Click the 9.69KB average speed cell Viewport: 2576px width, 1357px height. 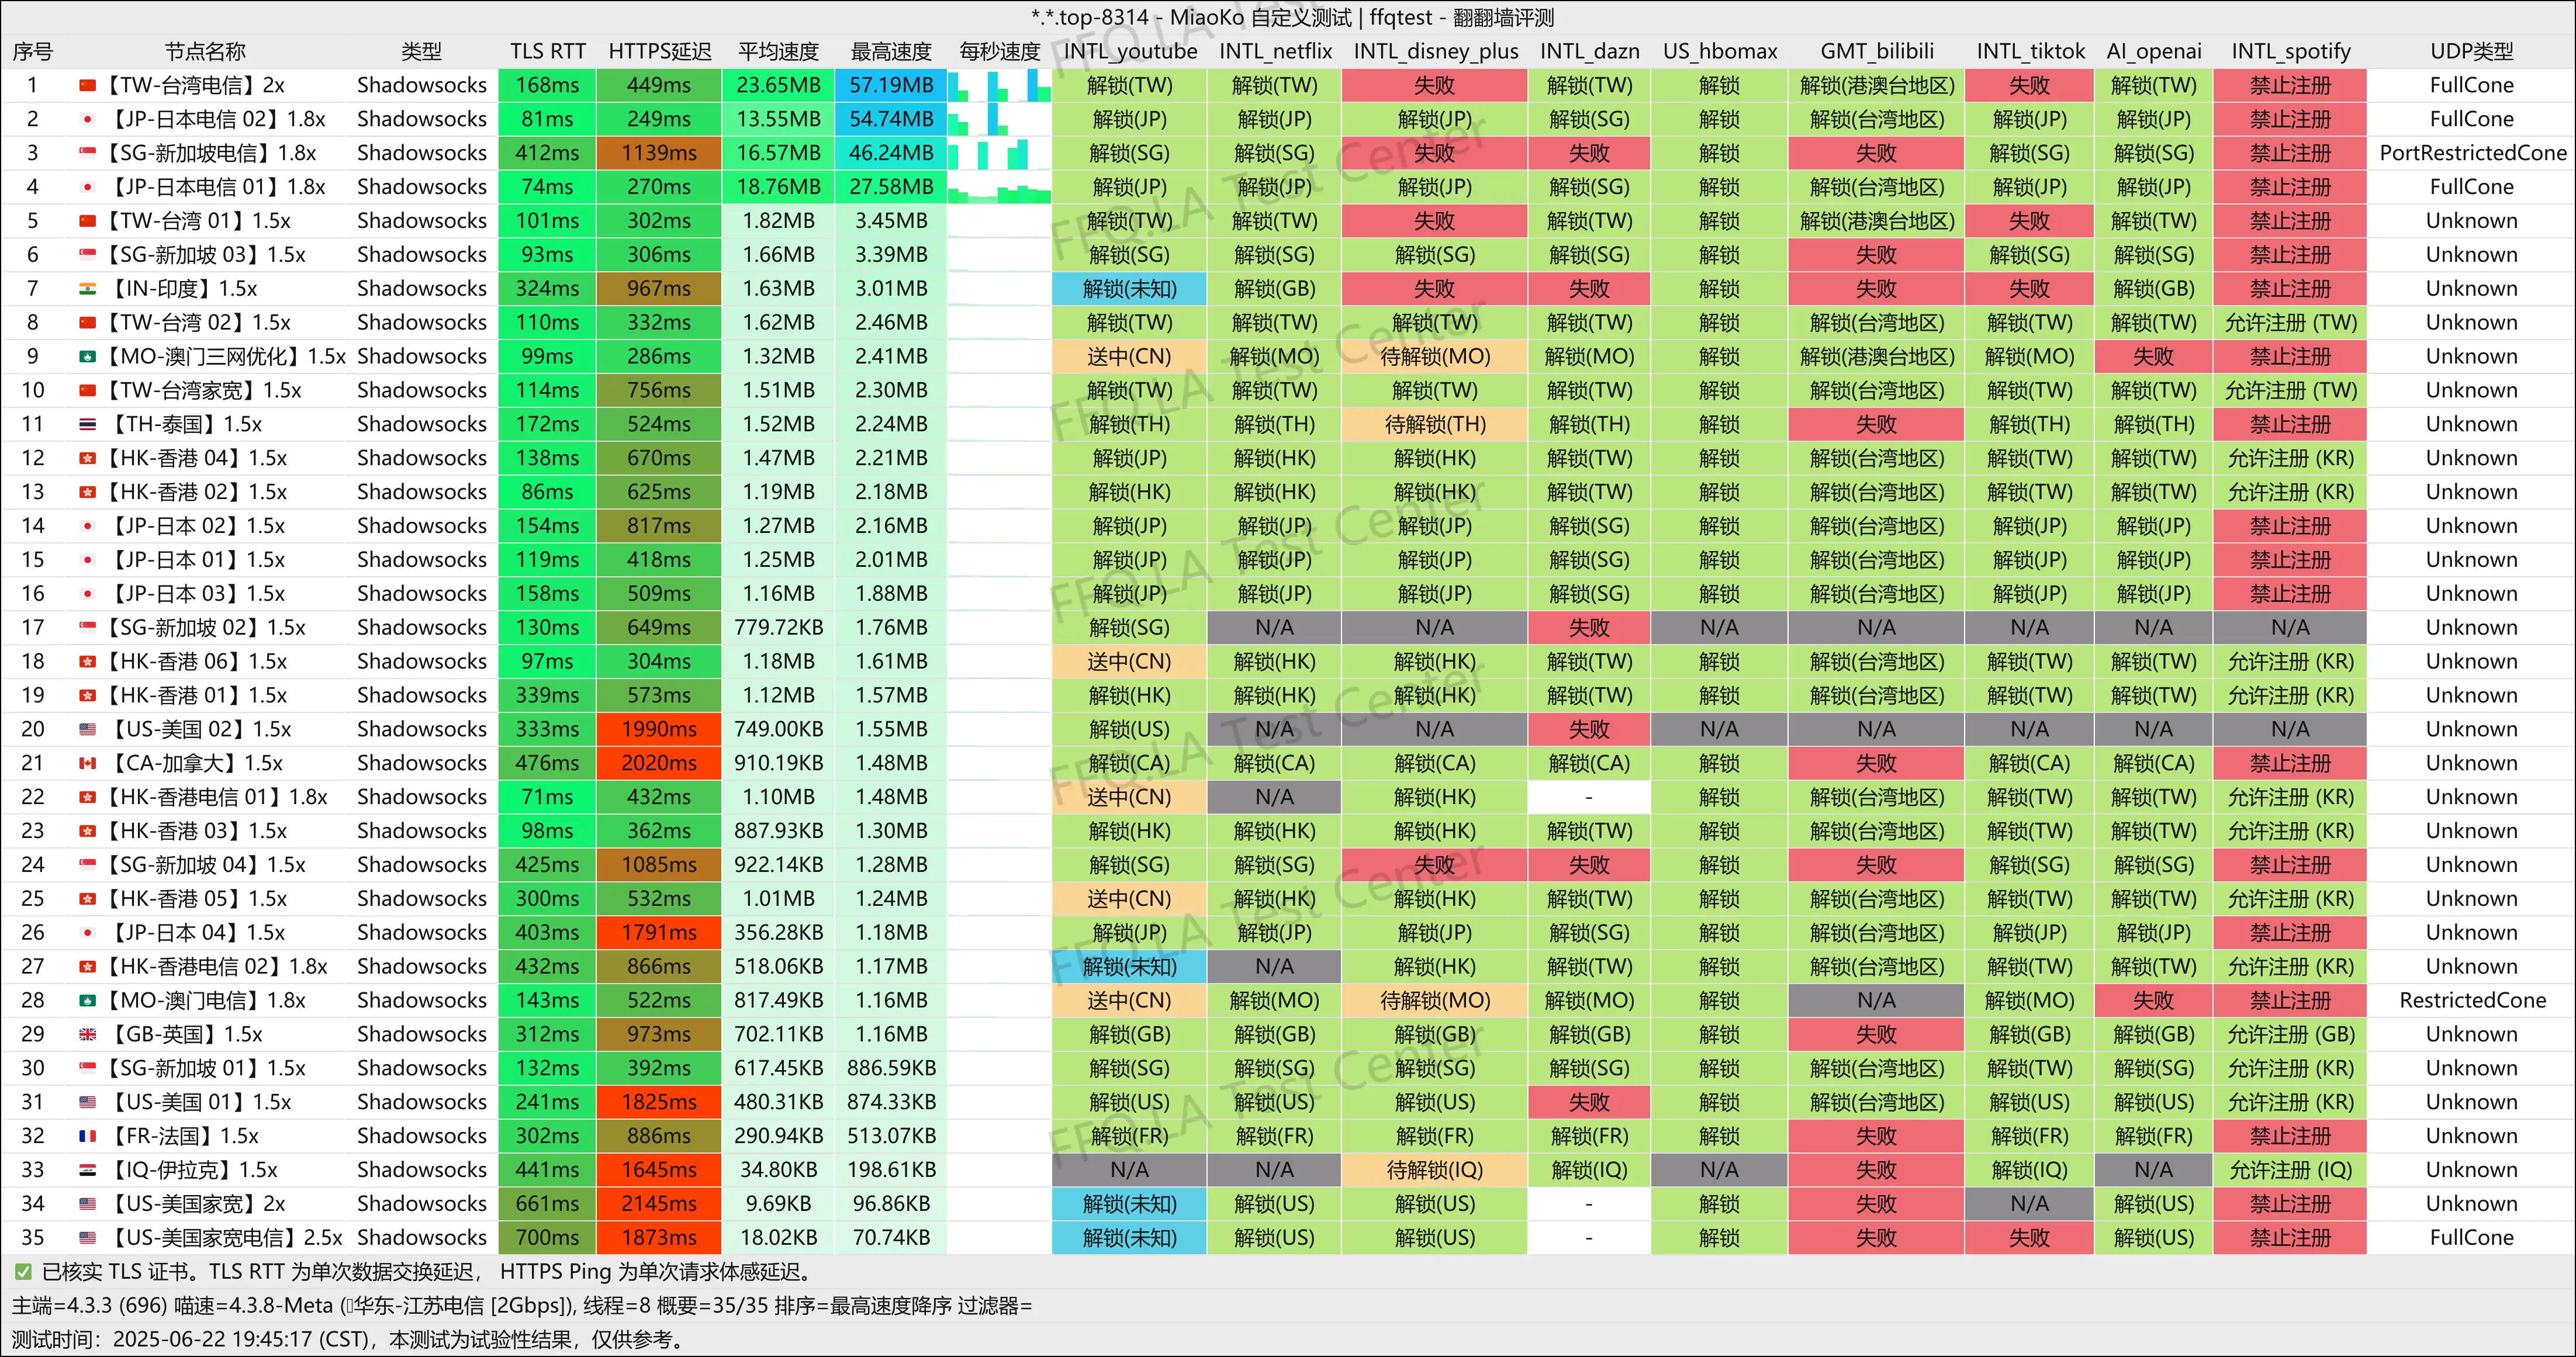tap(778, 1204)
